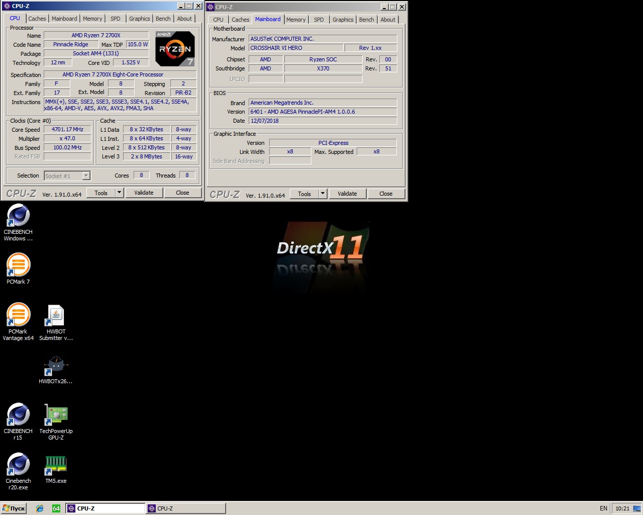643x515 pixels.
Task: Click the AMD Ryzen 7 logo image
Action: click(175, 49)
